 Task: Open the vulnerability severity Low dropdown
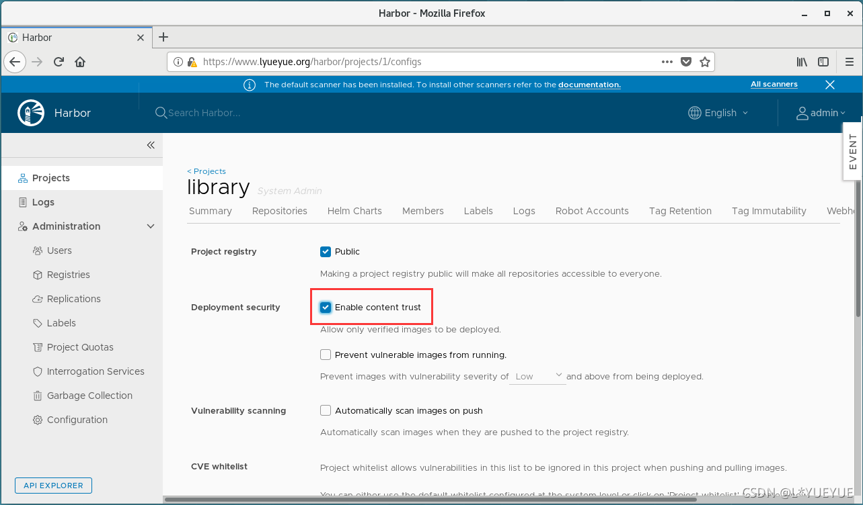pos(538,376)
